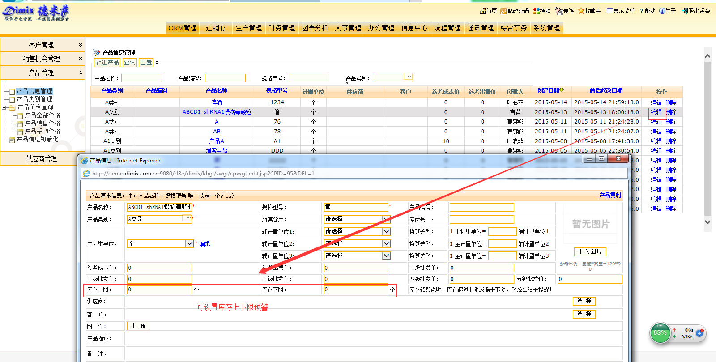Open the 辅计量单位1 dropdown
This screenshot has width=716, height=362.
point(387,231)
